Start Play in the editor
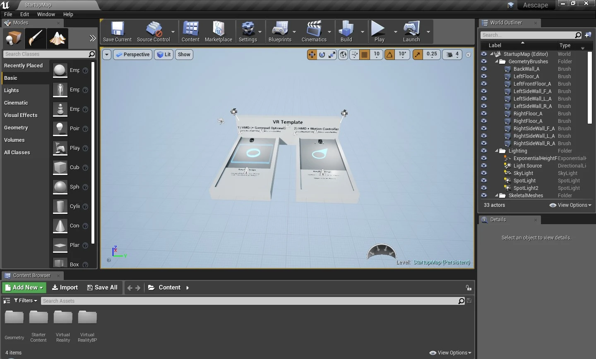This screenshot has width=596, height=359. coord(379,32)
